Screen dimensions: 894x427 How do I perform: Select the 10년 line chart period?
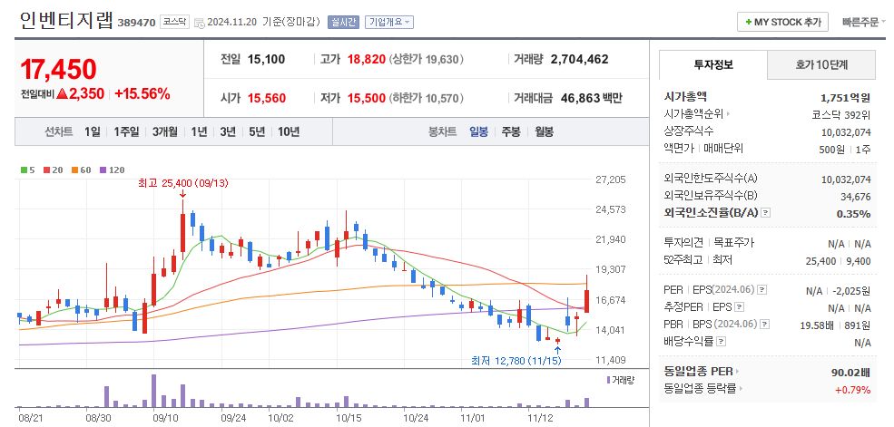click(x=289, y=132)
